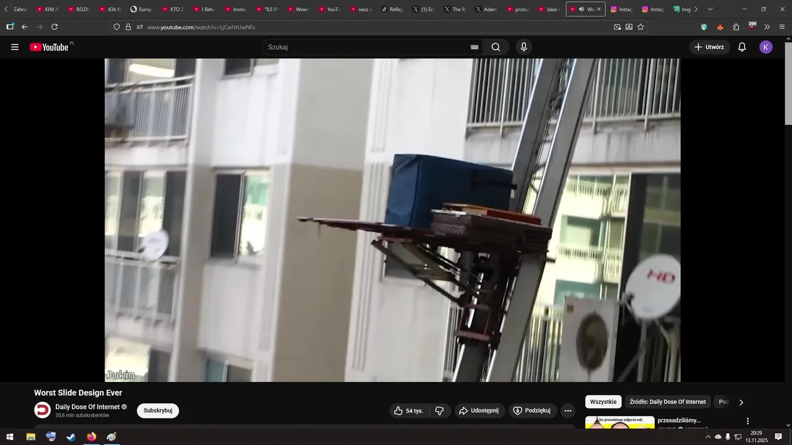This screenshot has height=445, width=792.
Task: Like the video with thumbs up
Action: [x=408, y=410]
